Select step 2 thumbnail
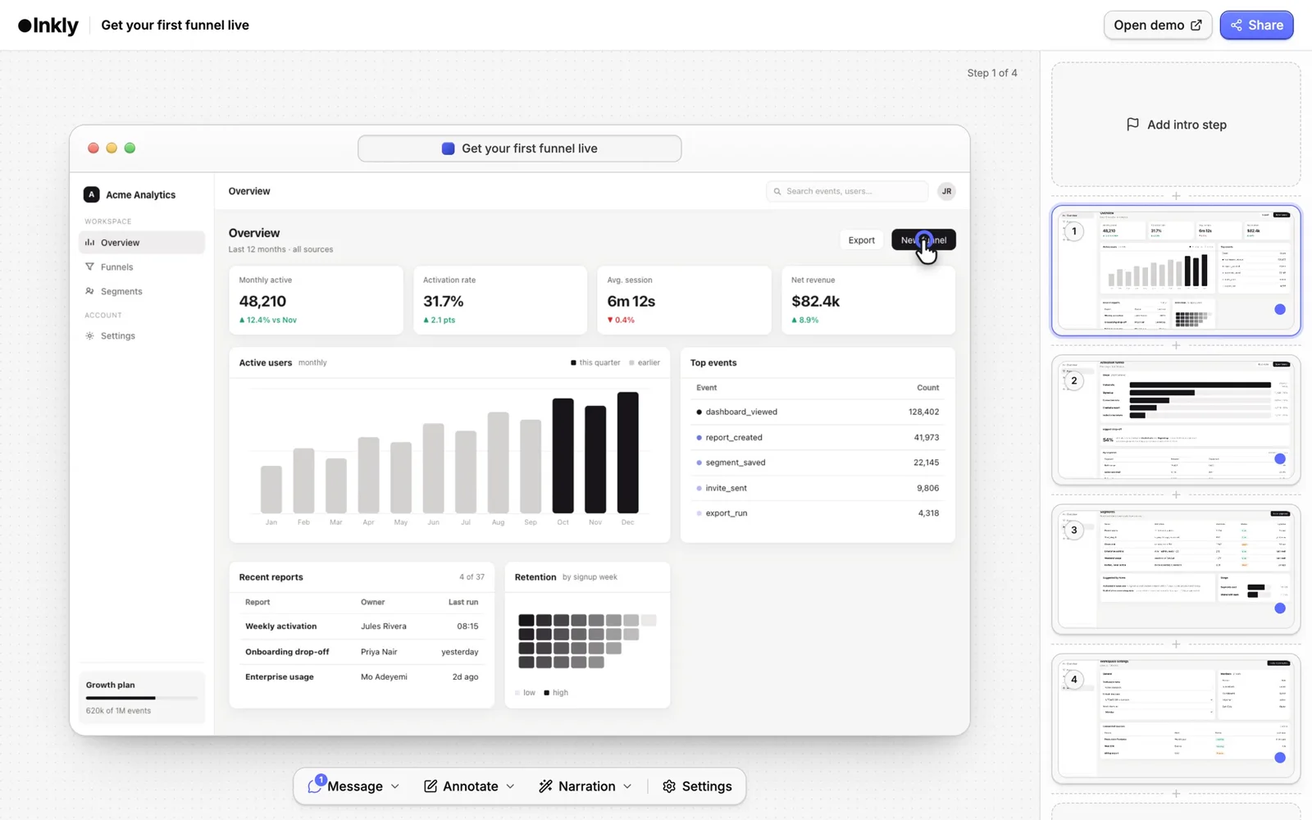Image resolution: width=1312 pixels, height=820 pixels. tap(1176, 420)
